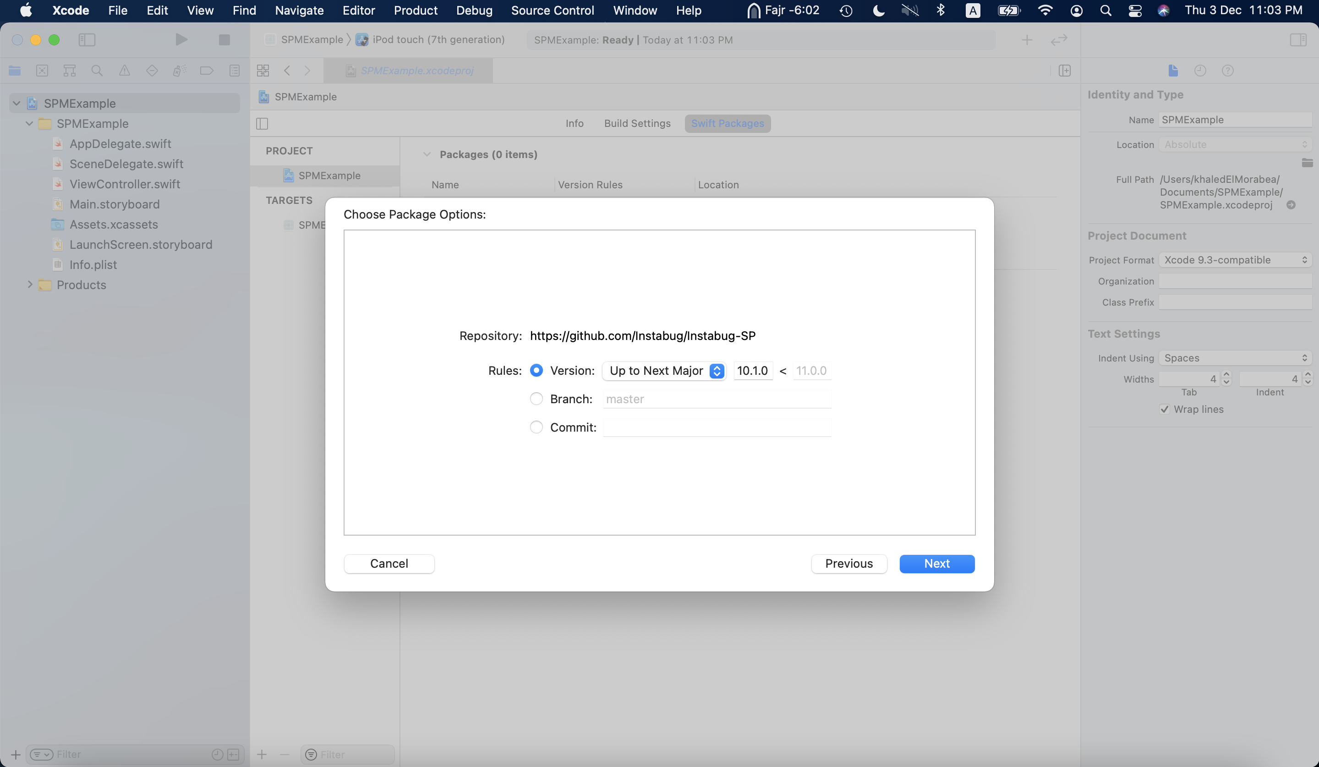Collapse the Packages (0 items) section
Image resolution: width=1319 pixels, height=767 pixels.
tap(427, 154)
